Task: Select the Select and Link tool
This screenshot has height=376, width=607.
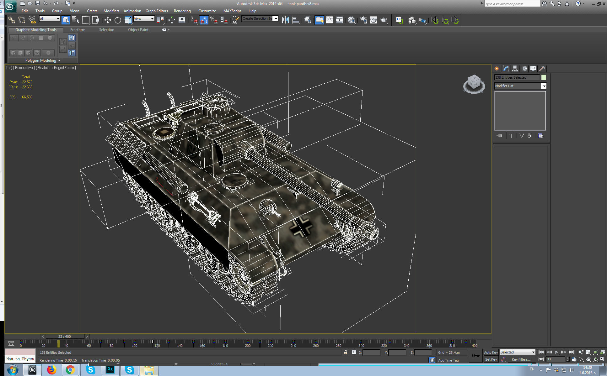Action: [12, 20]
